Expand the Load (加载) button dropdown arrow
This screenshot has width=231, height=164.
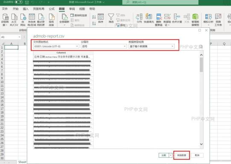(171, 155)
